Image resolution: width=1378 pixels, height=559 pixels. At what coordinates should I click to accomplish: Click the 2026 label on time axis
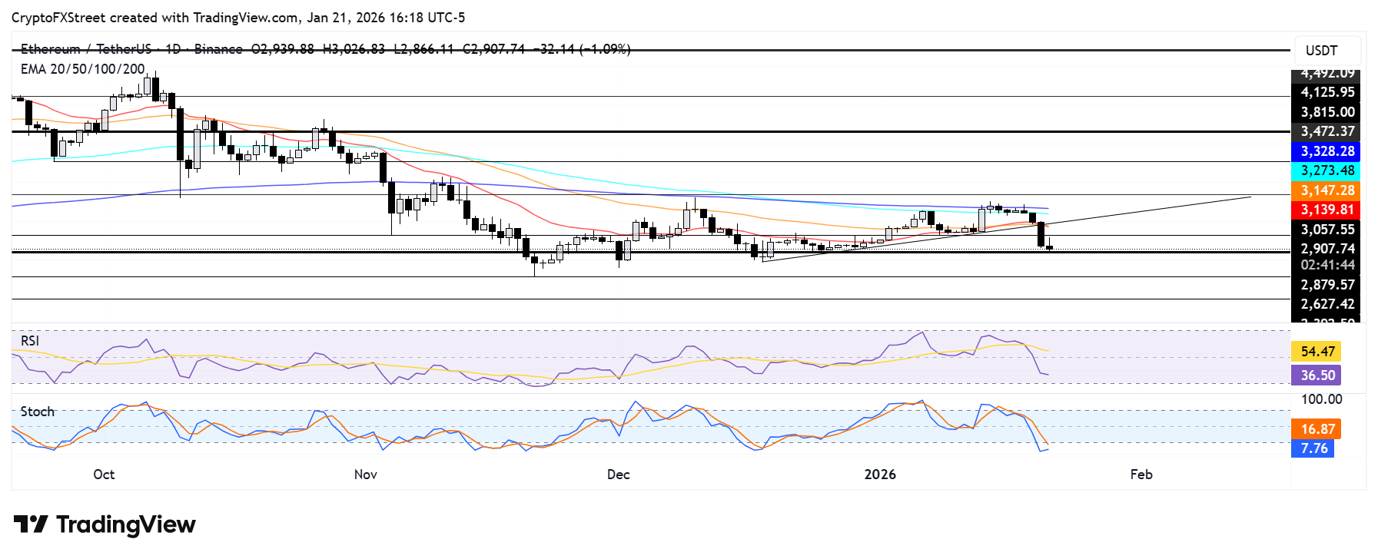(880, 475)
